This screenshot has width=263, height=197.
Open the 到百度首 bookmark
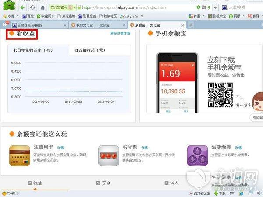coord(87,16)
